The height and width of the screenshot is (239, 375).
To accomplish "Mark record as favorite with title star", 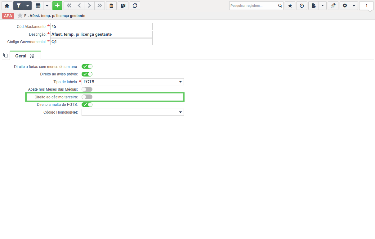I will click(20, 16).
